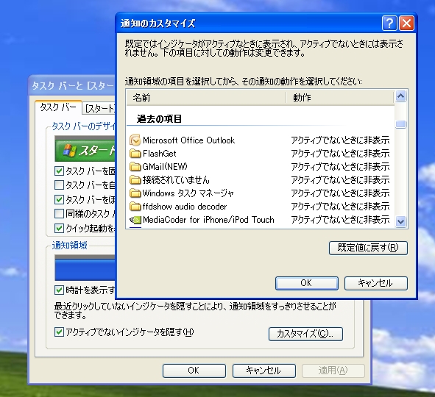Click the FlashGet folder icon
435x397 pixels.
point(135,154)
